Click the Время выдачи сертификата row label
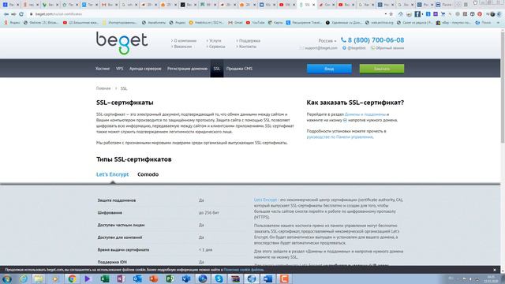The height and width of the screenshot is (284, 505). [x=123, y=250]
